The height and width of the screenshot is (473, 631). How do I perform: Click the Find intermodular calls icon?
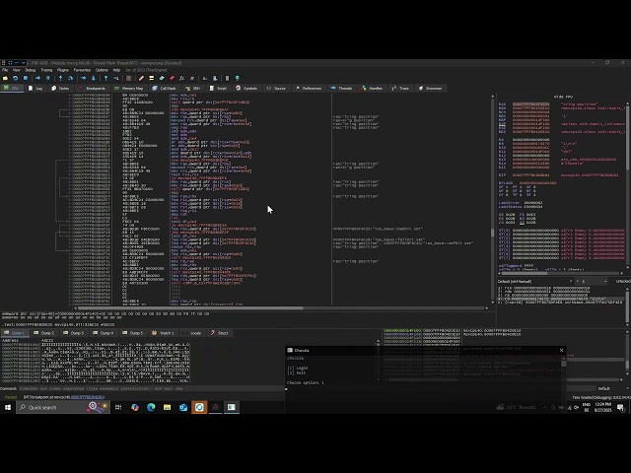tap(215, 78)
